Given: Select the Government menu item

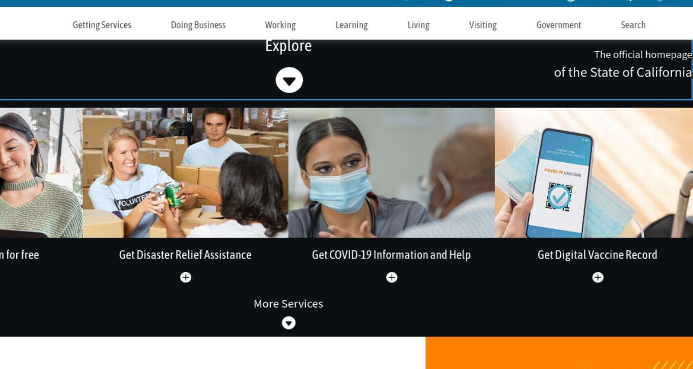Looking at the screenshot, I should [559, 25].
